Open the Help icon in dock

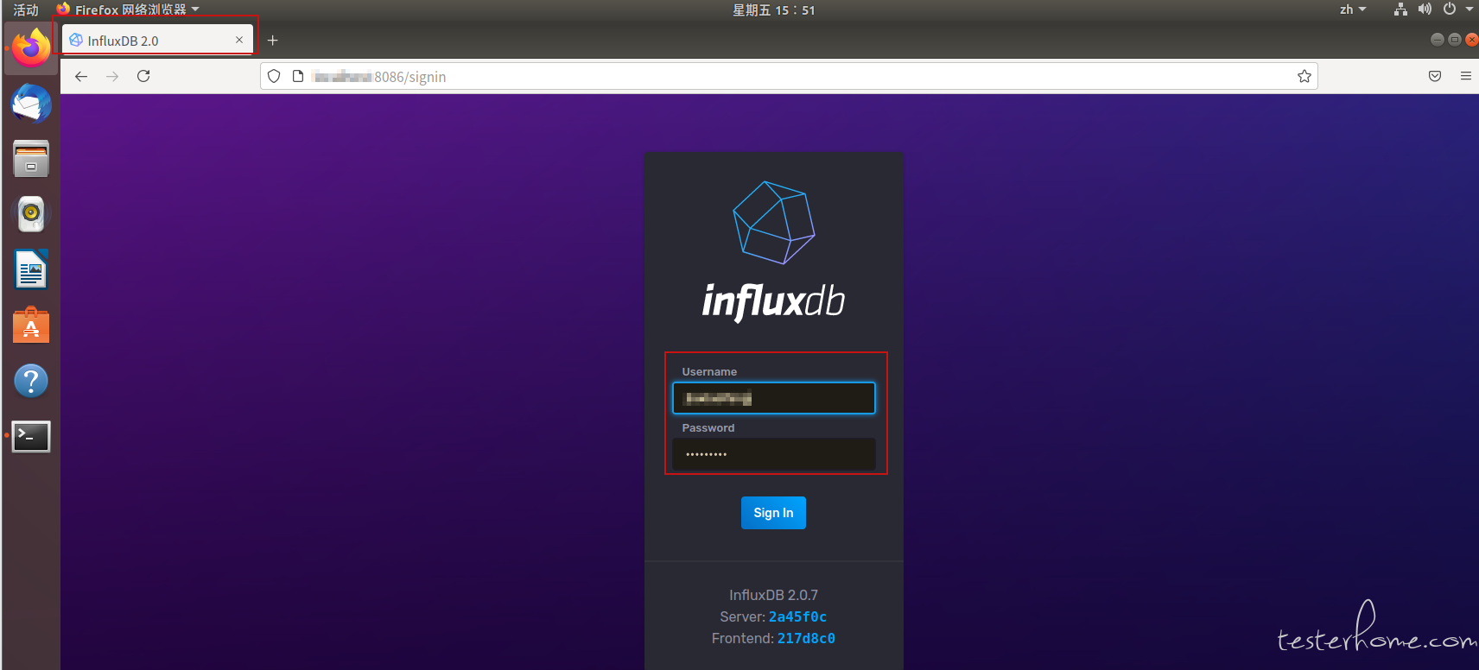[x=31, y=381]
